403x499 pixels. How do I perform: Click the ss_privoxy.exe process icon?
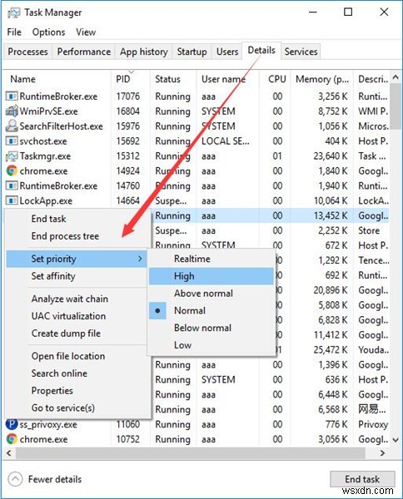tap(12, 424)
